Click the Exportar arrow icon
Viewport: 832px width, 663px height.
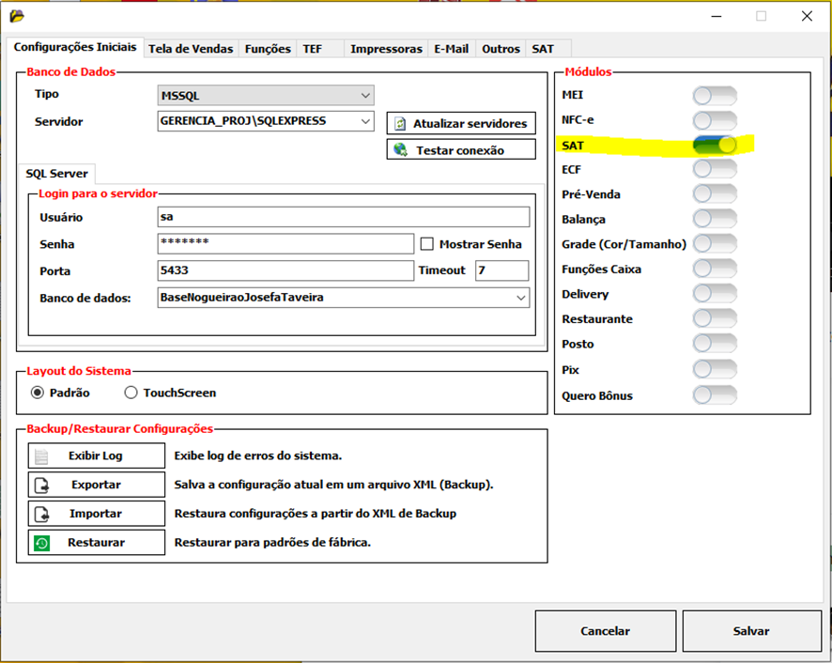pyautogui.click(x=41, y=486)
